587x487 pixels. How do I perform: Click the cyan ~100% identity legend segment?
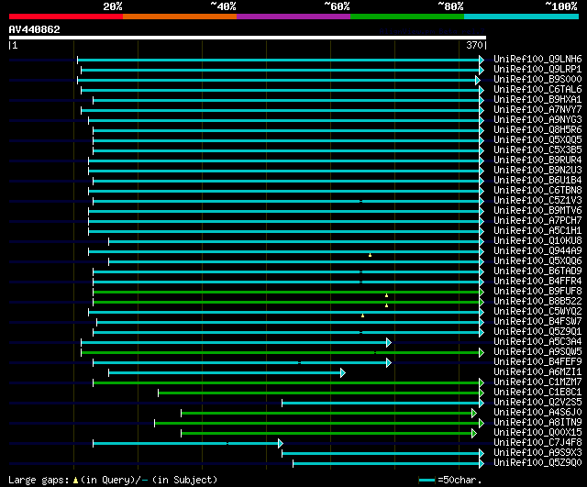point(521,17)
